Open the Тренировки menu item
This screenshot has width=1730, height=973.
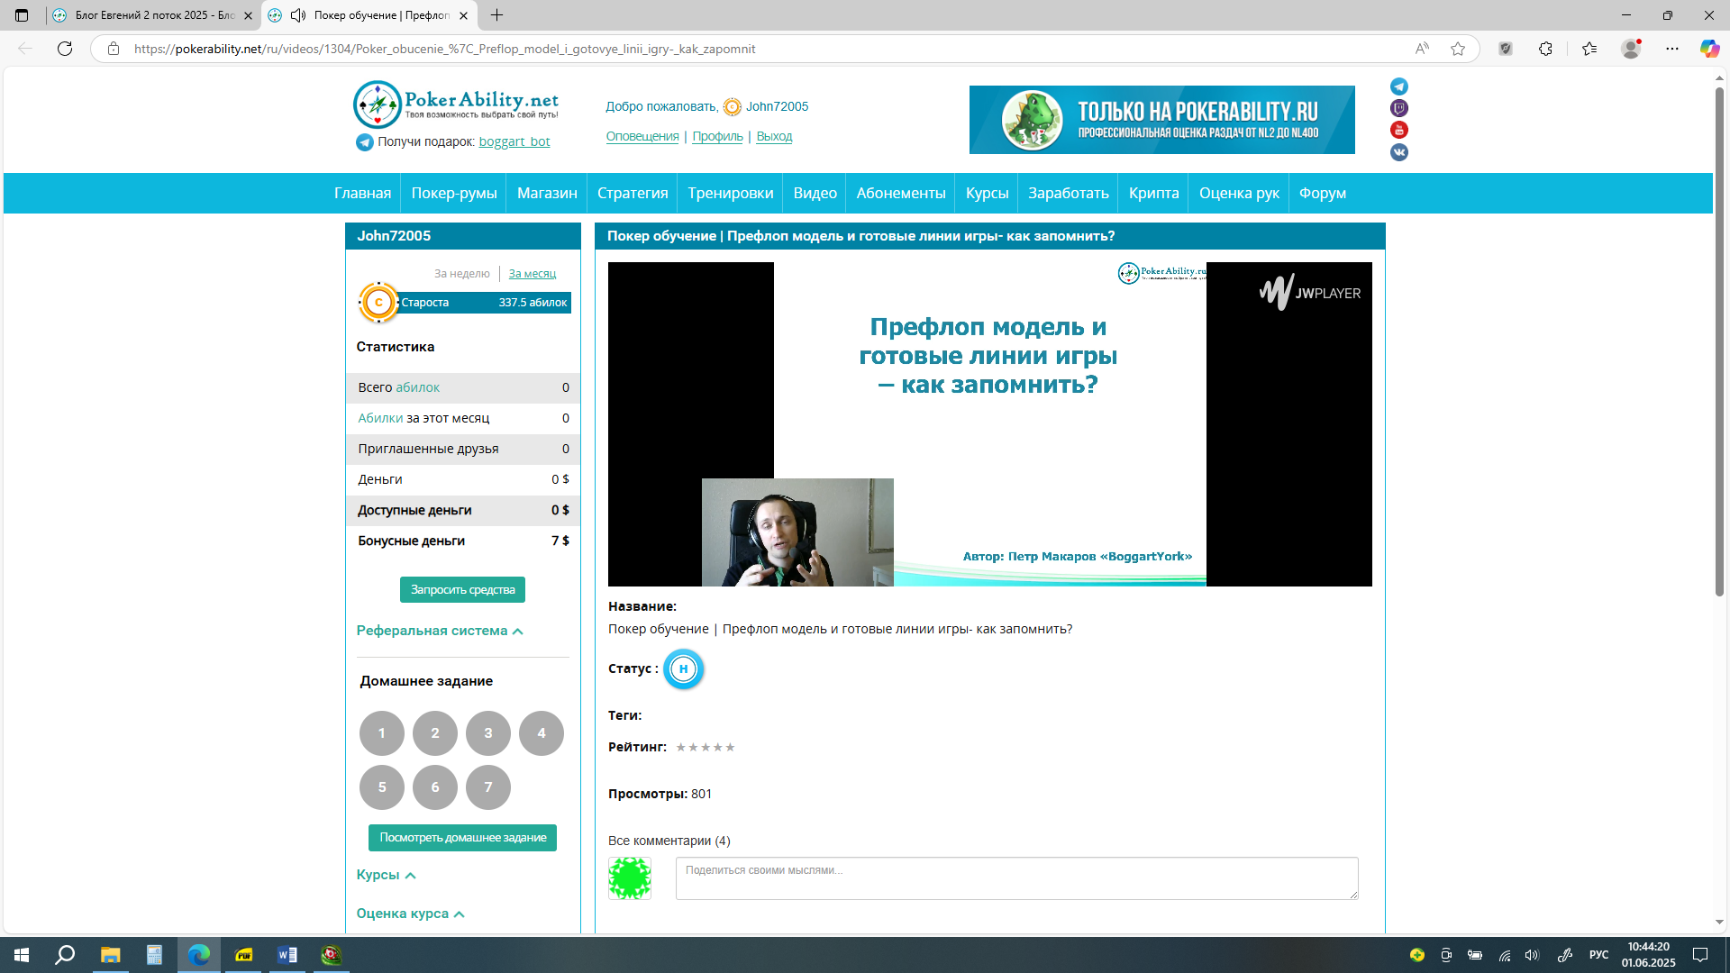click(x=731, y=193)
